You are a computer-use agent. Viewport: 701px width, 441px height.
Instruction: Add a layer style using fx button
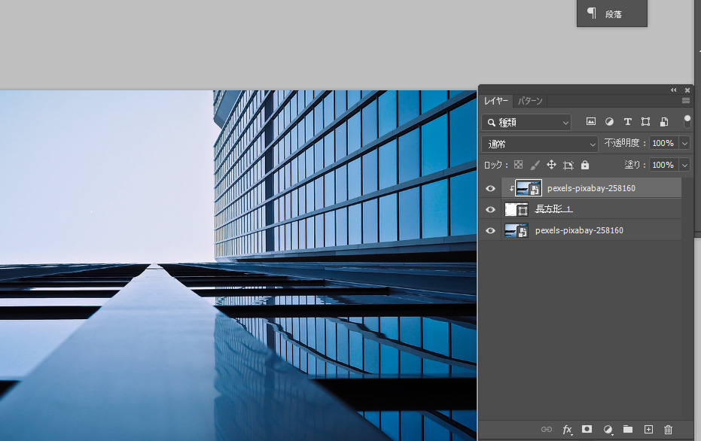coord(567,430)
